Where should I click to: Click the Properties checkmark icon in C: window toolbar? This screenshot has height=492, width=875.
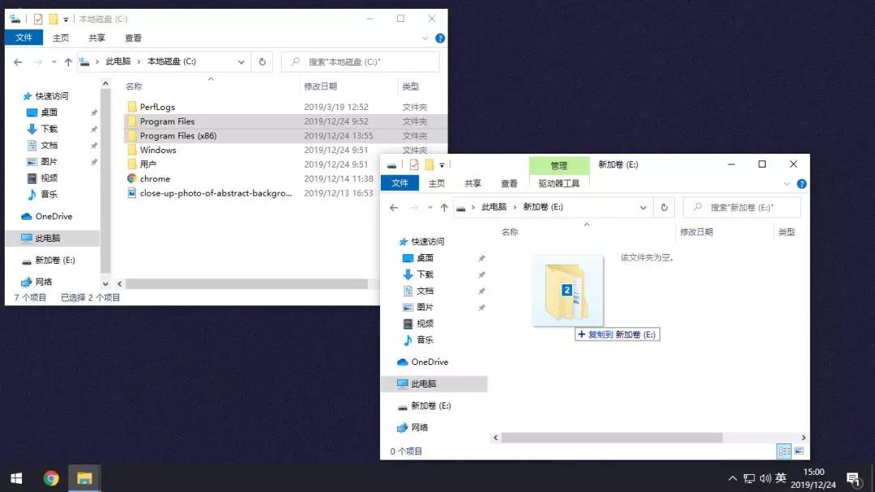click(x=36, y=18)
